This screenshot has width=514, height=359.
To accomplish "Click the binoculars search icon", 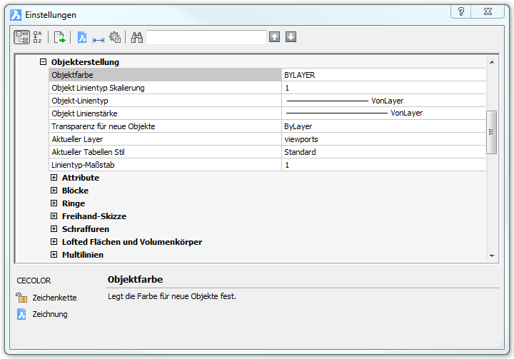I will coord(137,38).
